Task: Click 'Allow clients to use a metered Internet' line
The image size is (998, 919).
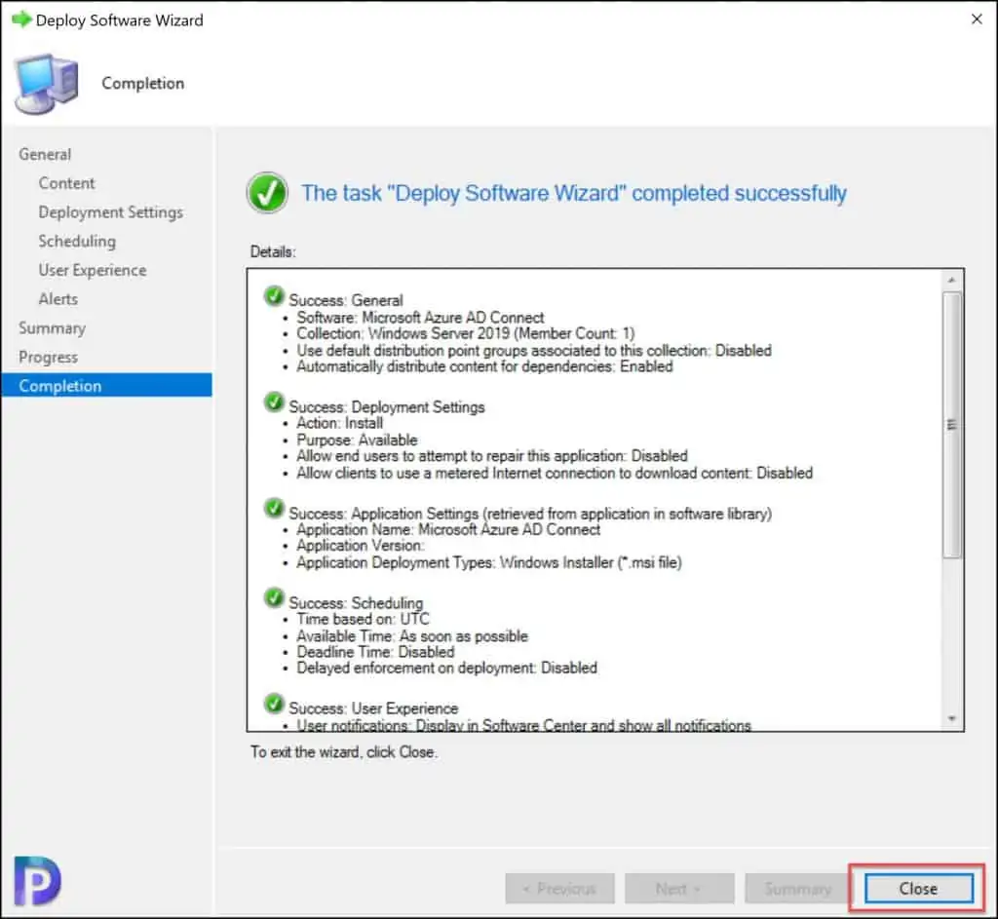Action: (x=555, y=473)
